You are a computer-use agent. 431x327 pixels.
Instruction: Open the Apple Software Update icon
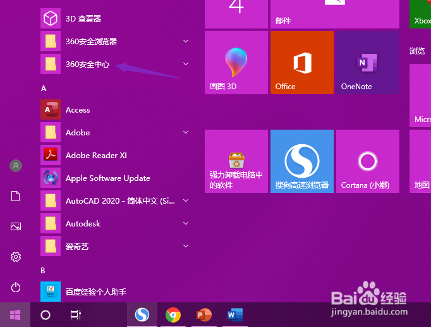51,178
